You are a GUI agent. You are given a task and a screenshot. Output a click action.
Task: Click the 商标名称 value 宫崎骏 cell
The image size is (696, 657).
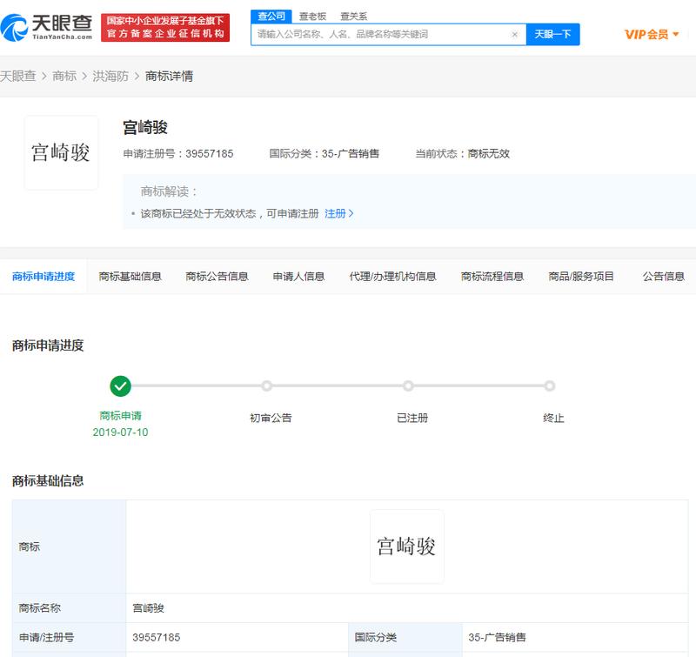pyautogui.click(x=407, y=608)
